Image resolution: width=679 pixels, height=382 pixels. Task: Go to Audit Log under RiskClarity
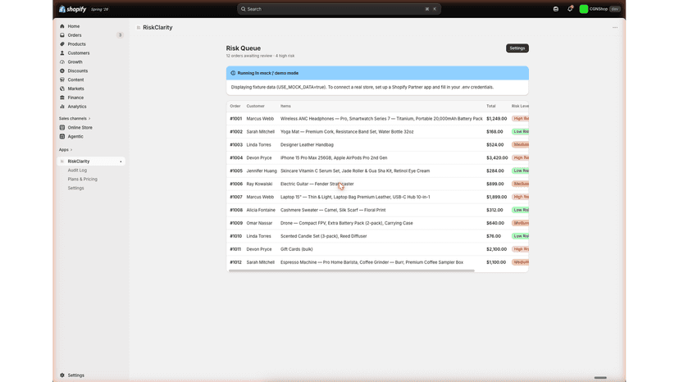pos(77,171)
